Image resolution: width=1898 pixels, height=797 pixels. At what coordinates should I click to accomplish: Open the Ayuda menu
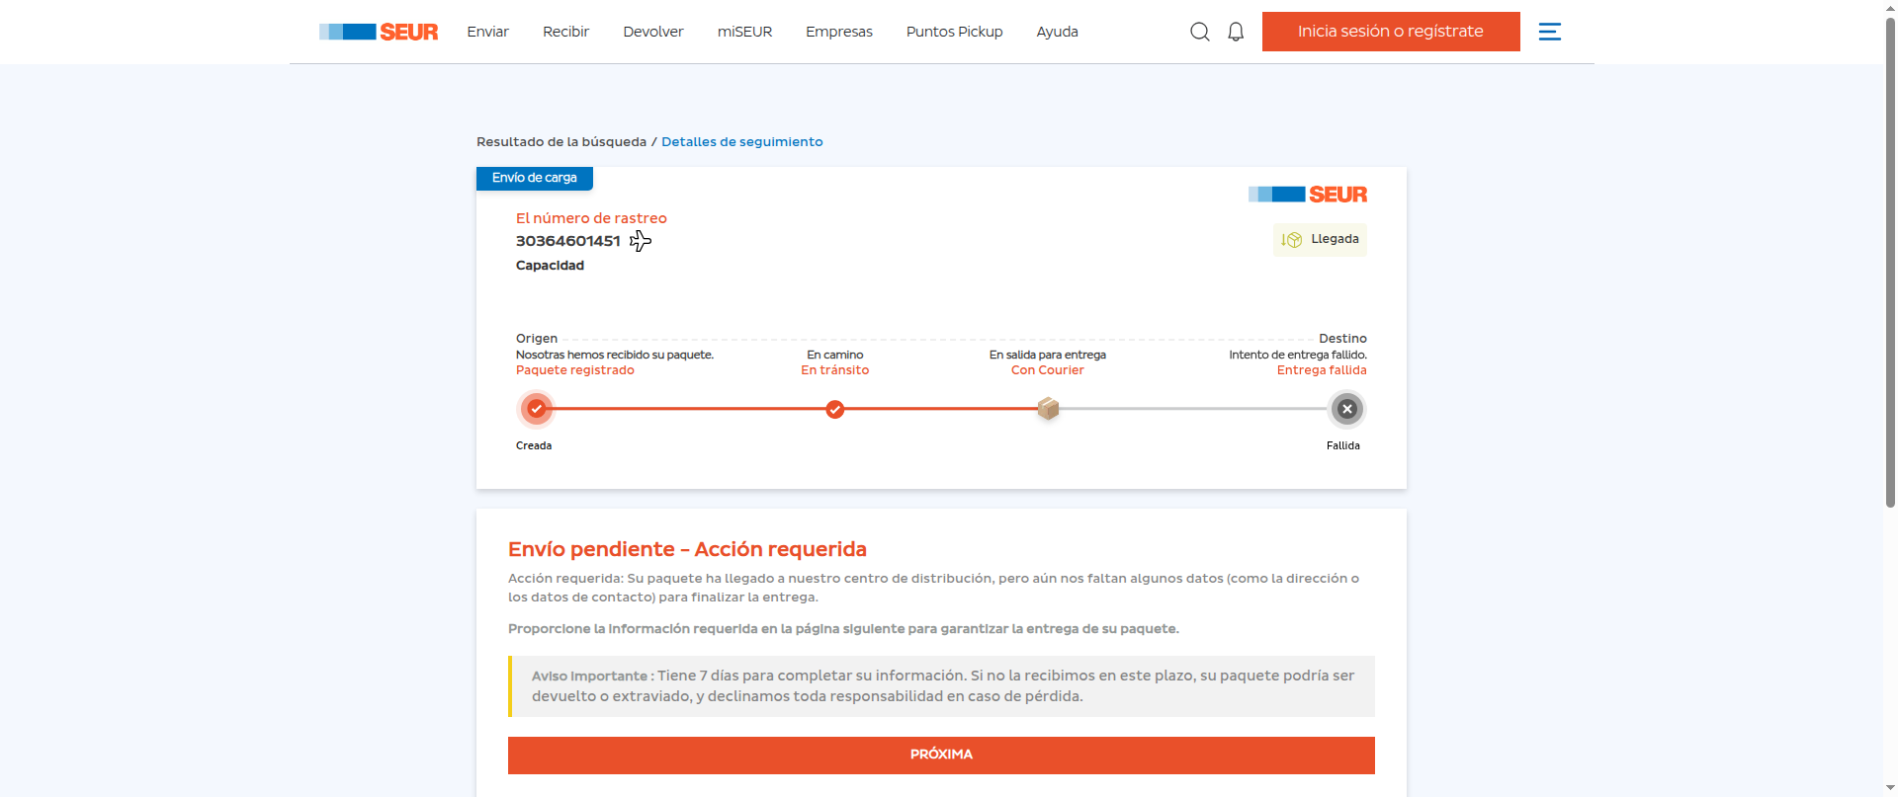[x=1057, y=32]
